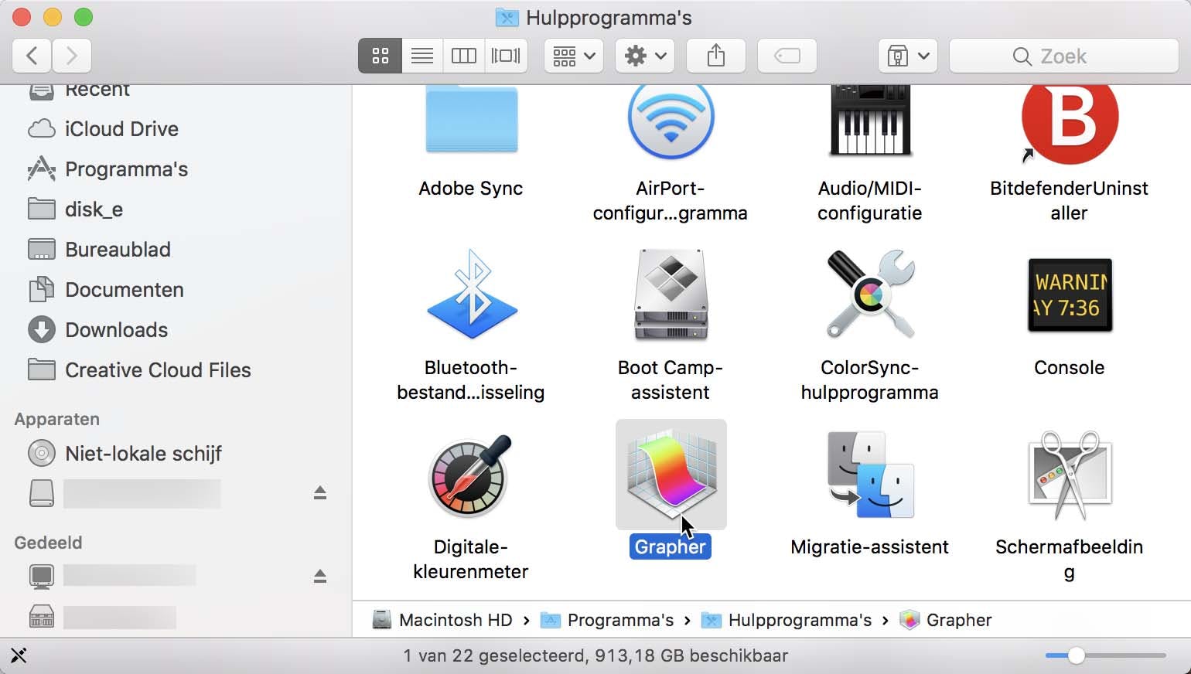Eject the drive under Apparaten
The width and height of the screenshot is (1191, 674).
click(320, 493)
